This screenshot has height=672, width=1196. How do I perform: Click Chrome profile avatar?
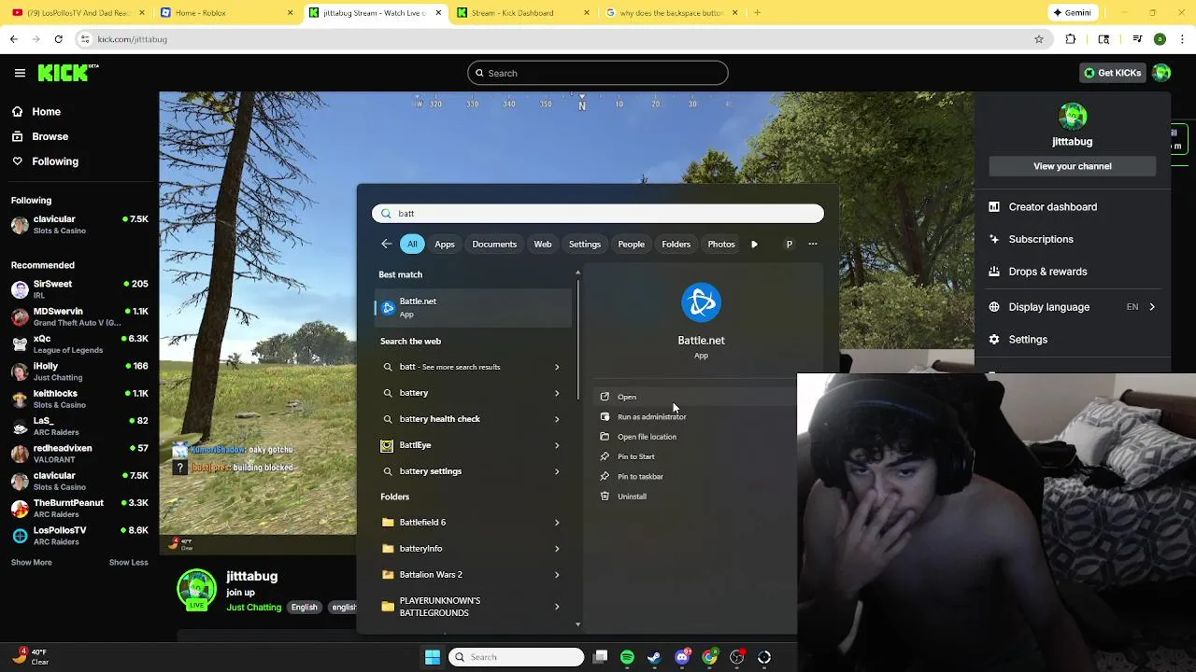coord(1160,39)
